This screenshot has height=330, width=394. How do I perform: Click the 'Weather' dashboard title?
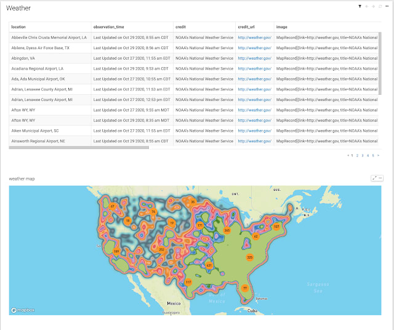(18, 8)
